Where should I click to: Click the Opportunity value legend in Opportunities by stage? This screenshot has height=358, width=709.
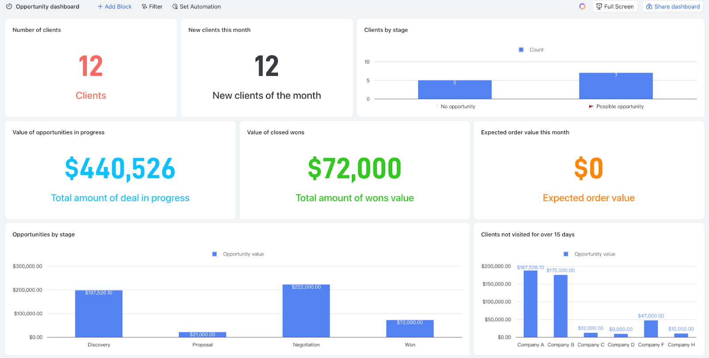[x=238, y=254]
